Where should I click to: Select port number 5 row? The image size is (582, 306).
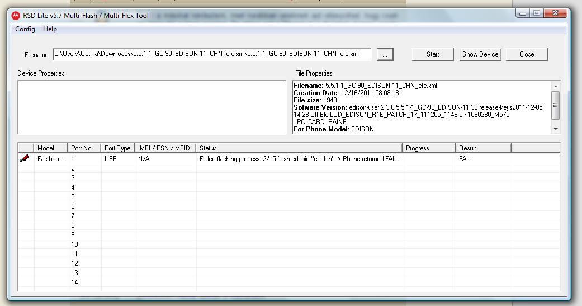click(x=289, y=197)
